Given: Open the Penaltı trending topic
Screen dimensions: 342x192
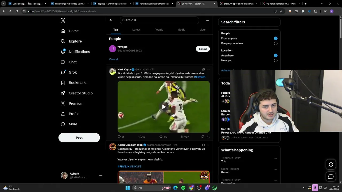Looking at the screenshot, I should tap(226, 173).
